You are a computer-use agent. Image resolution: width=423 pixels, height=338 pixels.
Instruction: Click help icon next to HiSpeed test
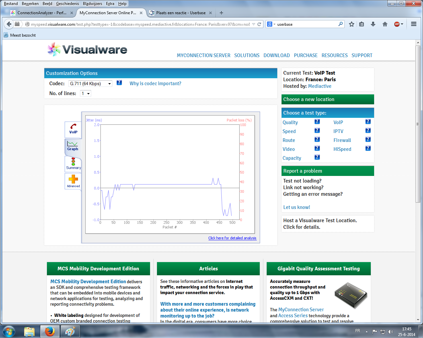pos(368,149)
